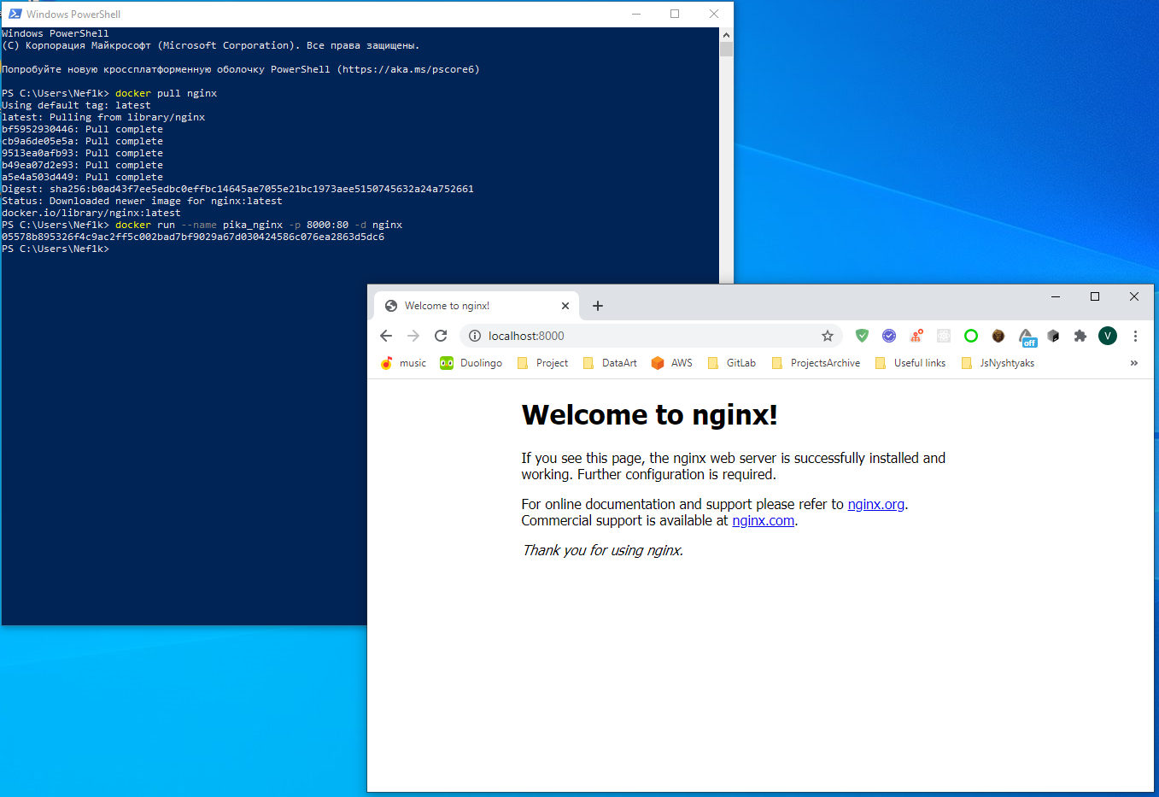The image size is (1159, 797).
Task: Go back in the Chrome browser
Action: tap(386, 336)
